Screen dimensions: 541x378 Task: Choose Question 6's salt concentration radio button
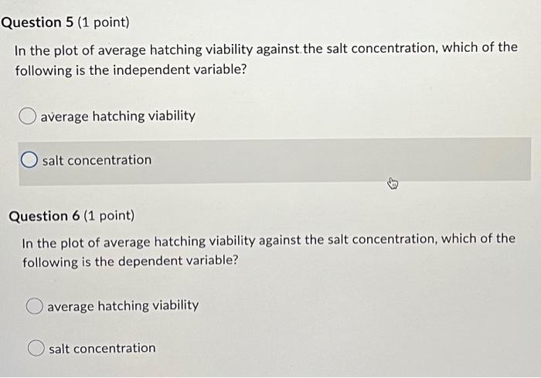pyautogui.click(x=36, y=348)
